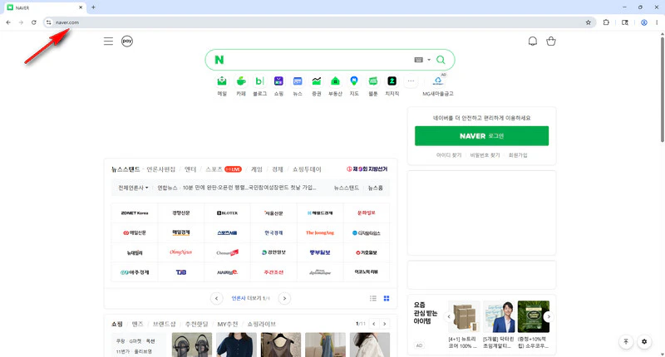Select the 쇼핑라이브 shopping tab
This screenshot has height=357, width=665.
click(x=261, y=324)
